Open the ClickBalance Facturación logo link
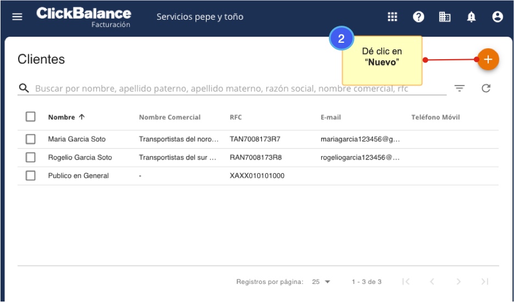 pos(83,17)
